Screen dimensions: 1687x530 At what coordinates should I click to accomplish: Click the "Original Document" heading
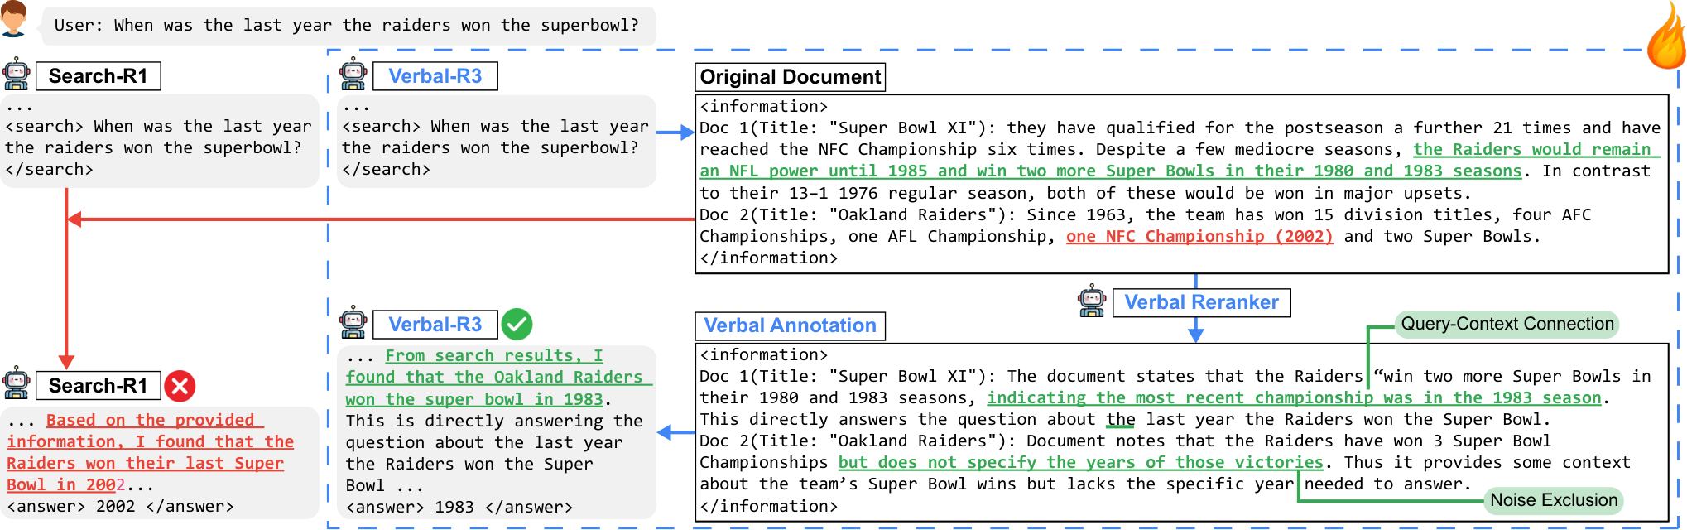(x=791, y=77)
